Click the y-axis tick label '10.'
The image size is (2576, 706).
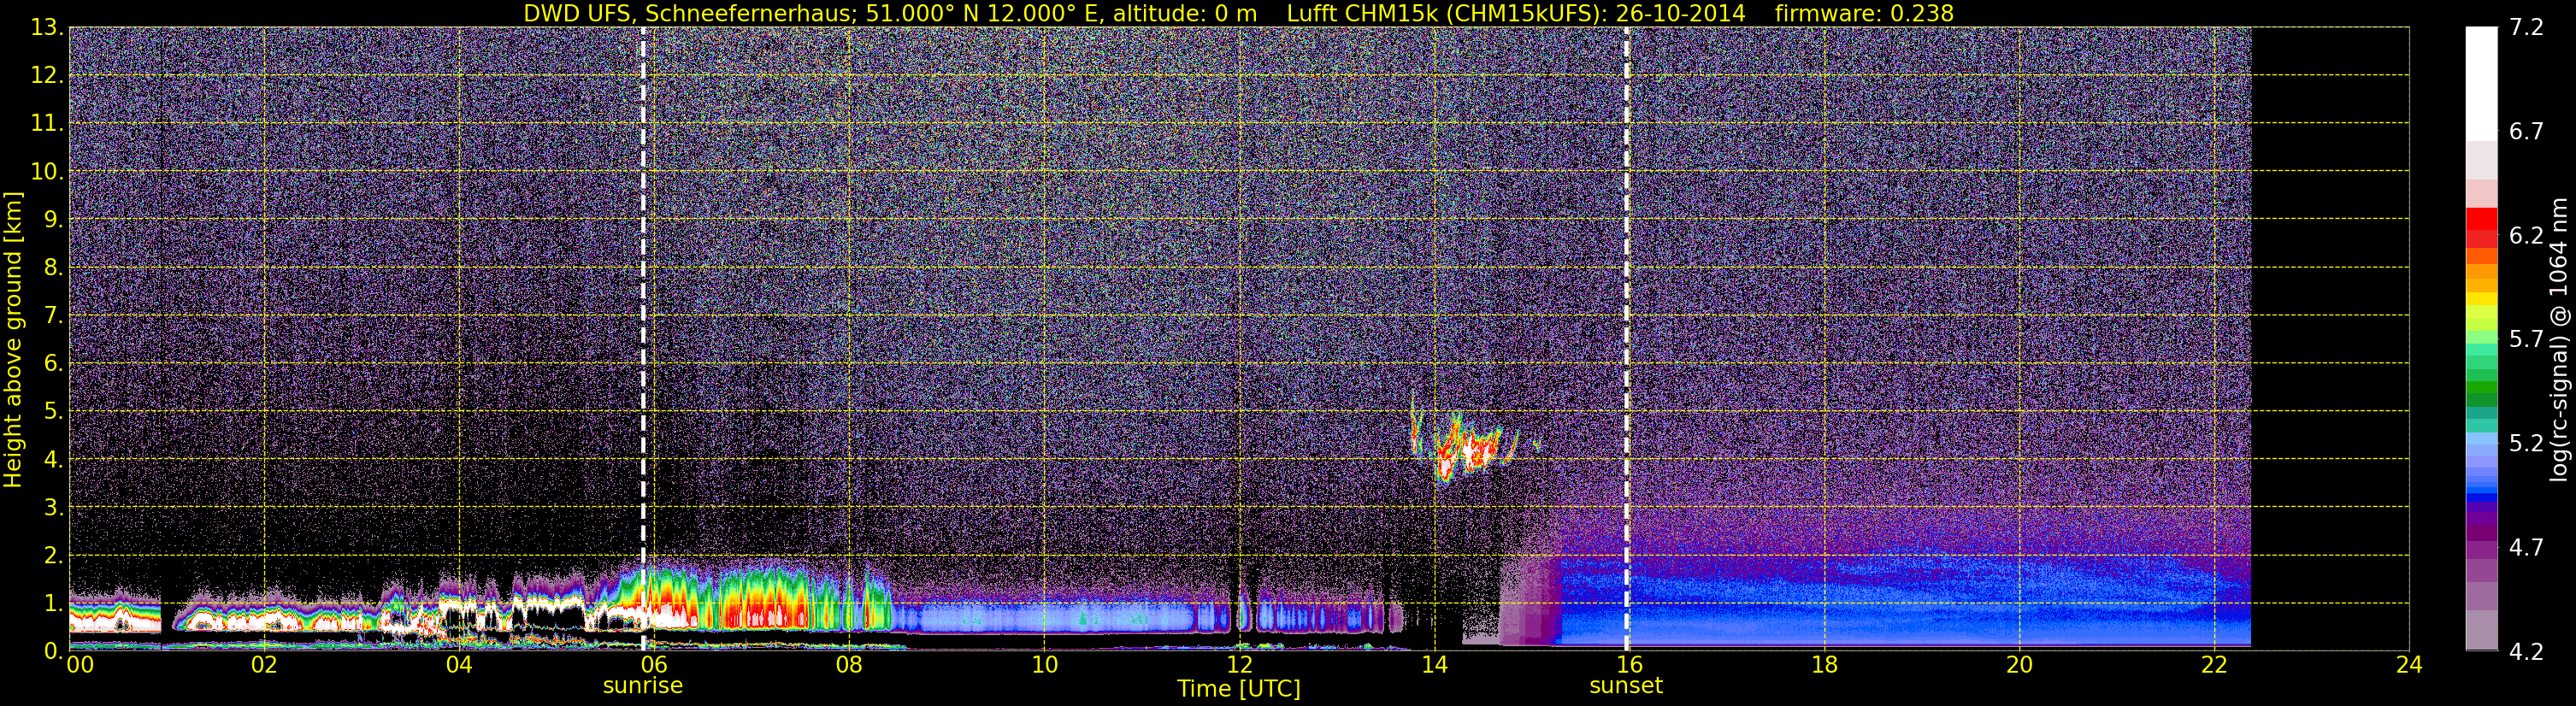pyautogui.click(x=47, y=172)
